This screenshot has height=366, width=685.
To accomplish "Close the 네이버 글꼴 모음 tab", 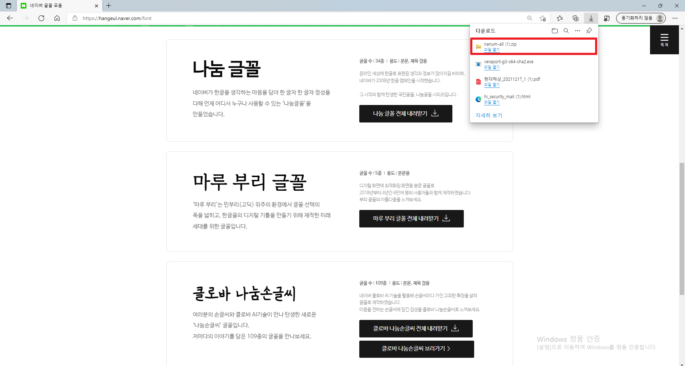I will [96, 6].
